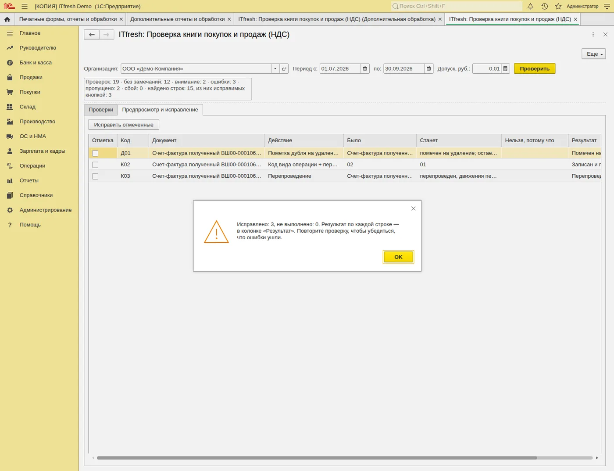
Task: Open calculator for tolerance field
Action: [x=506, y=68]
